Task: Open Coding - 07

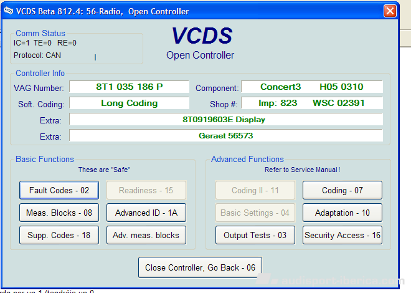Action: click(x=342, y=190)
